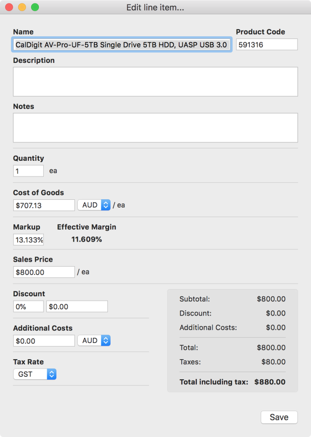
Task: Select the Quantity field showing 1
Action: coord(28,170)
